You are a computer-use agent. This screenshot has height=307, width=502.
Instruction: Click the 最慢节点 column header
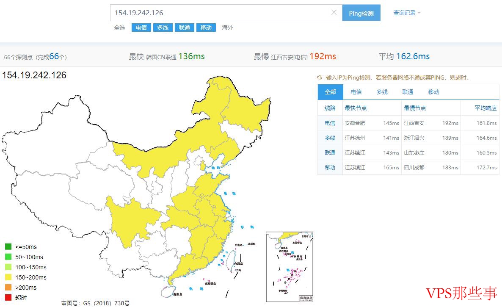tap(415, 108)
